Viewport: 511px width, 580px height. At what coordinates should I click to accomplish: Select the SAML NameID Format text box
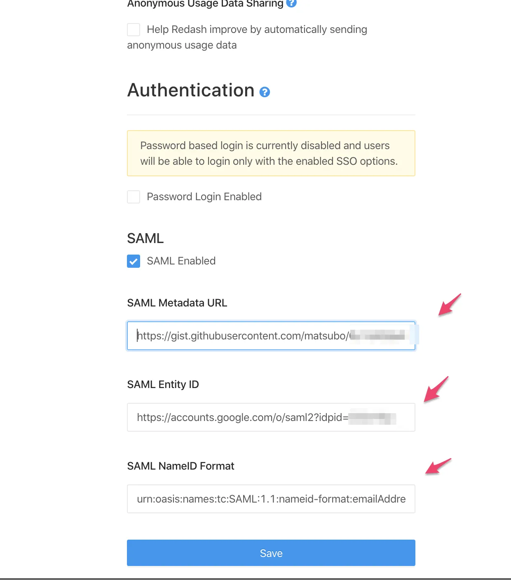tap(271, 499)
